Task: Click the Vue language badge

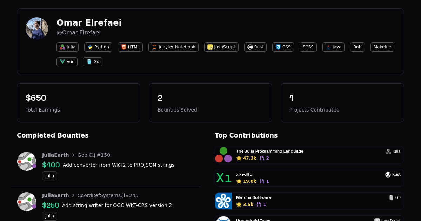Action: pyautogui.click(x=67, y=62)
